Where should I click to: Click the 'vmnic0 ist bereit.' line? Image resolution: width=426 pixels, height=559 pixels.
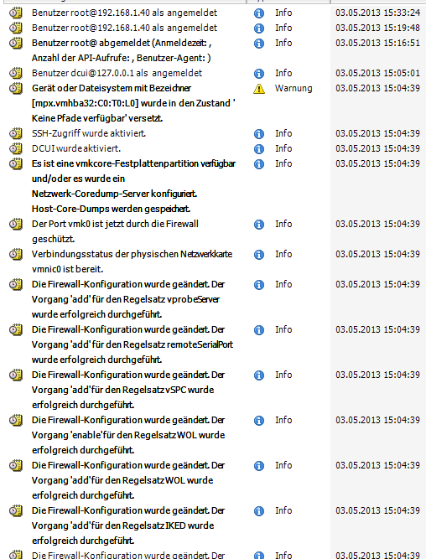[x=67, y=269]
